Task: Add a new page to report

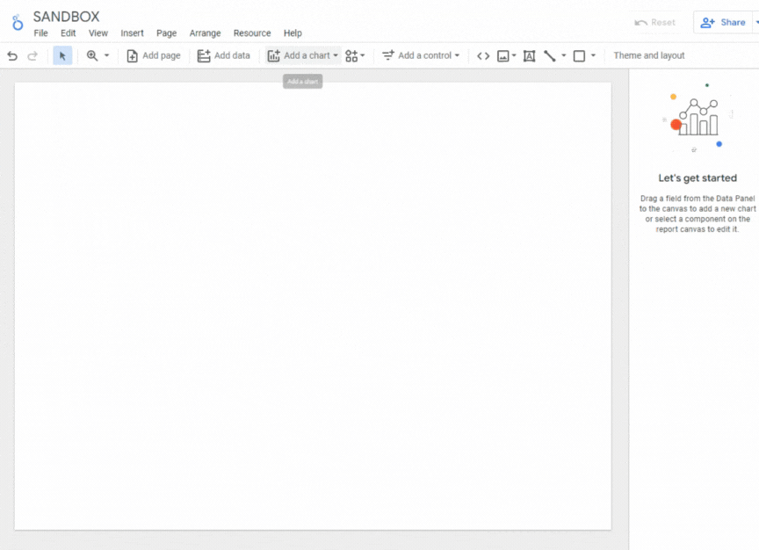Action: 154,55
